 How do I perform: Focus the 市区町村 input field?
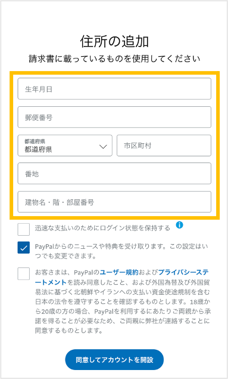coord(164,146)
